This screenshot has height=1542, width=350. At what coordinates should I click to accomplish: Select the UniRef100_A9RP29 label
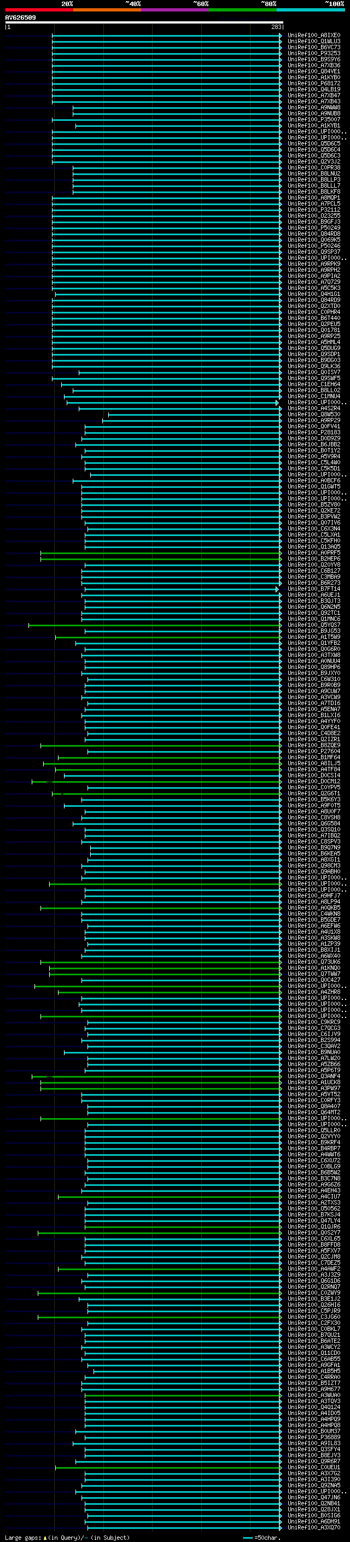[314, 420]
